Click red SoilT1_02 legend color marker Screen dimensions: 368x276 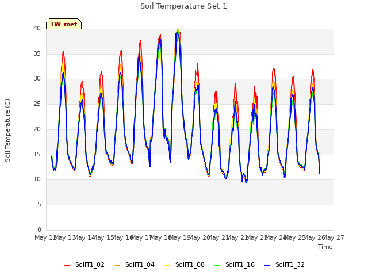(x=67, y=266)
